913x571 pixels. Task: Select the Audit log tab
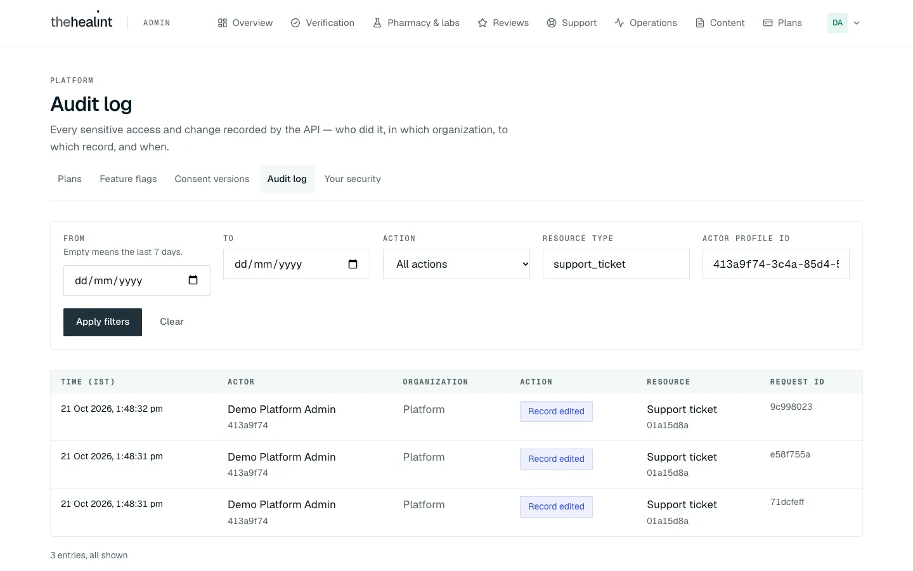(287, 179)
